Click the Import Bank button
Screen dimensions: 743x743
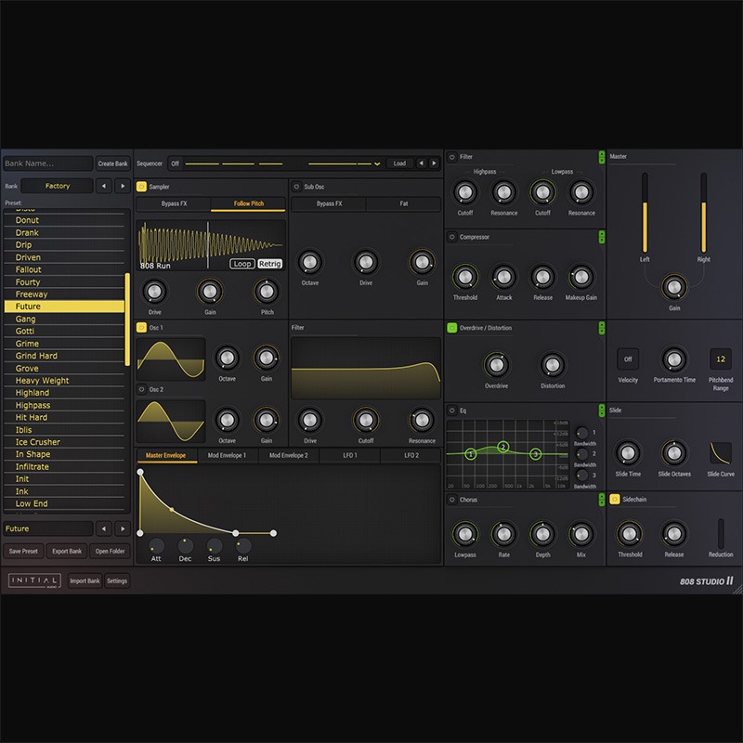coord(85,581)
